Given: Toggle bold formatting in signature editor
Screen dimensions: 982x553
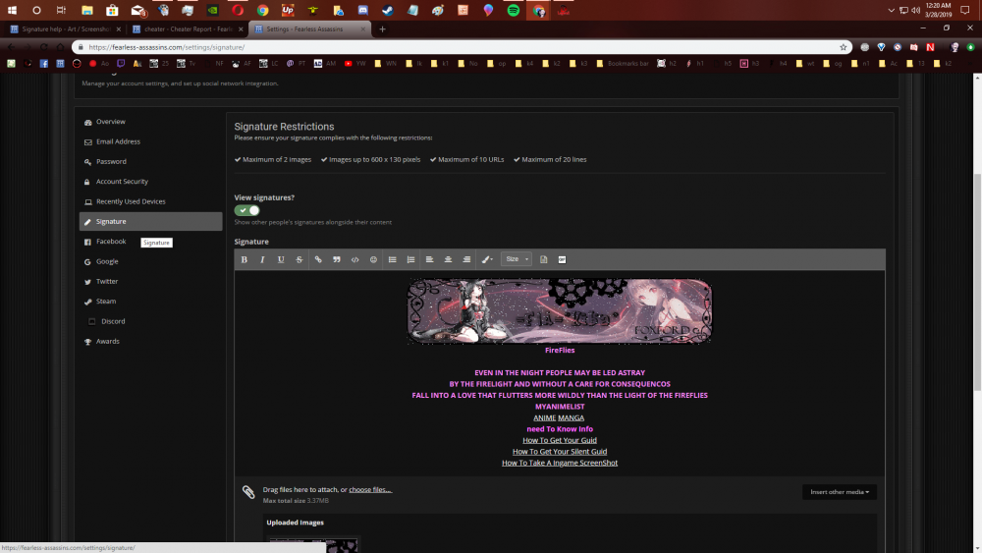Looking at the screenshot, I should [245, 259].
